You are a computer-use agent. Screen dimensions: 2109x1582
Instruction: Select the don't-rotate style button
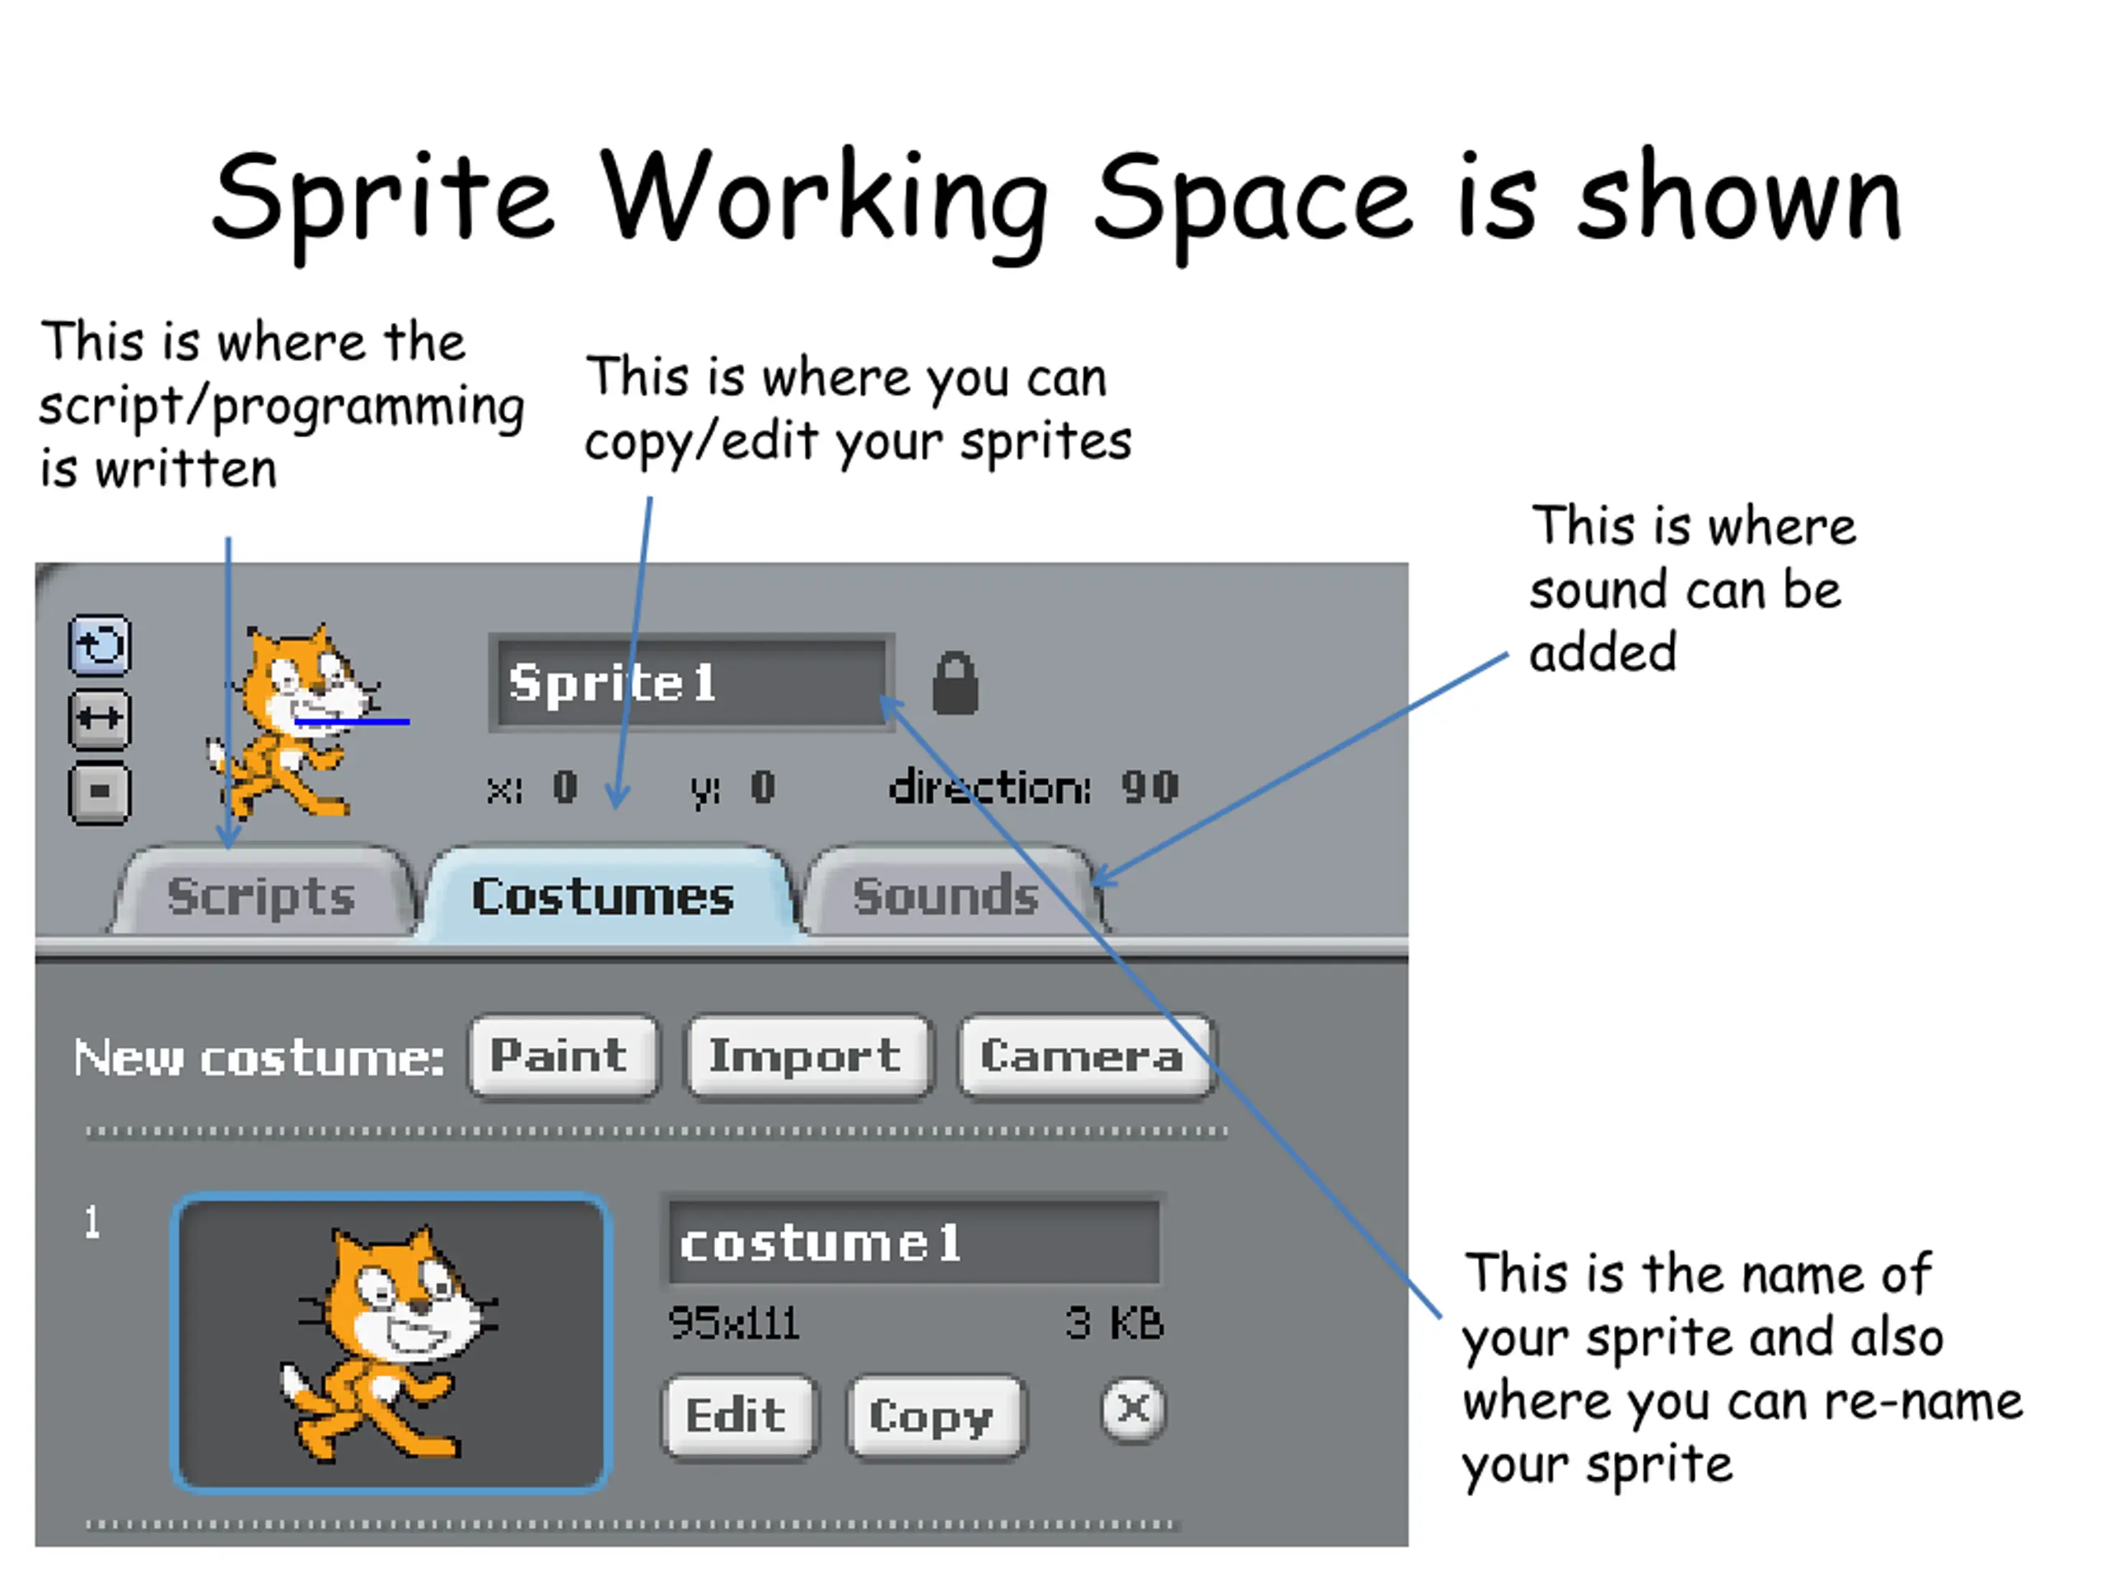pyautogui.click(x=101, y=792)
